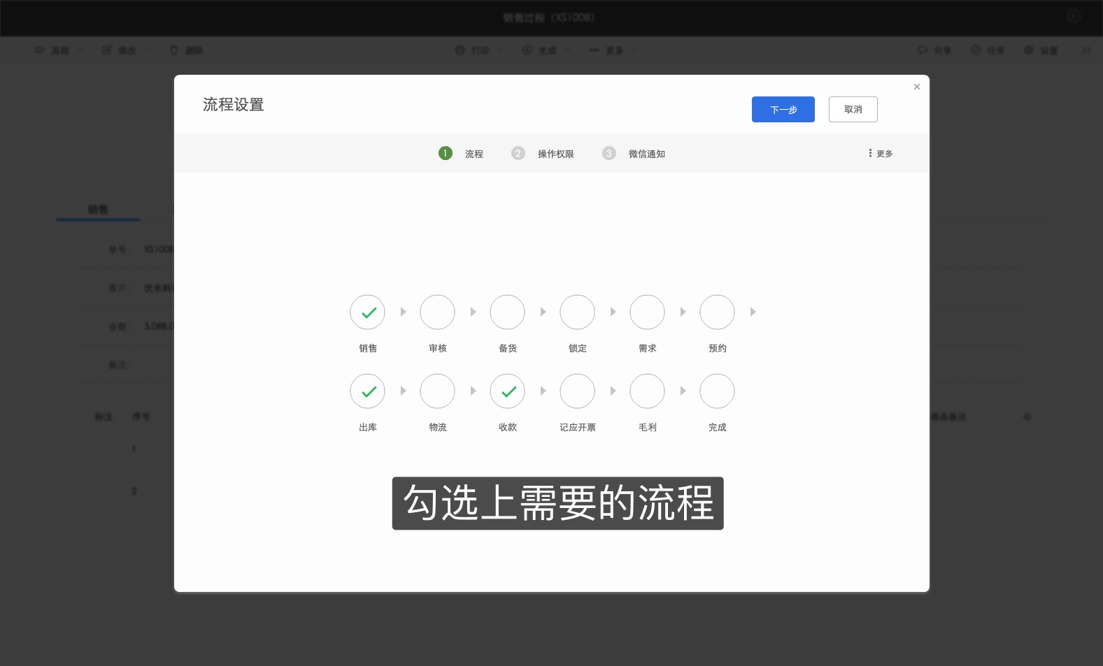The width and height of the screenshot is (1103, 666).
Task: Open 流程 dropdown in background toolbar
Action: [59, 50]
